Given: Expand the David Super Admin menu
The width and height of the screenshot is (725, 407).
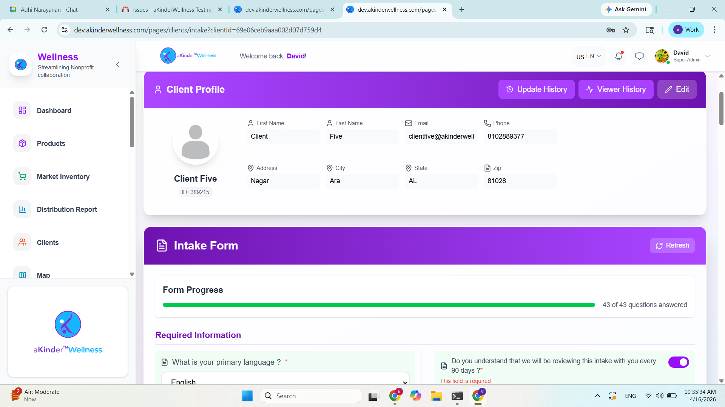Looking at the screenshot, I should (x=708, y=56).
